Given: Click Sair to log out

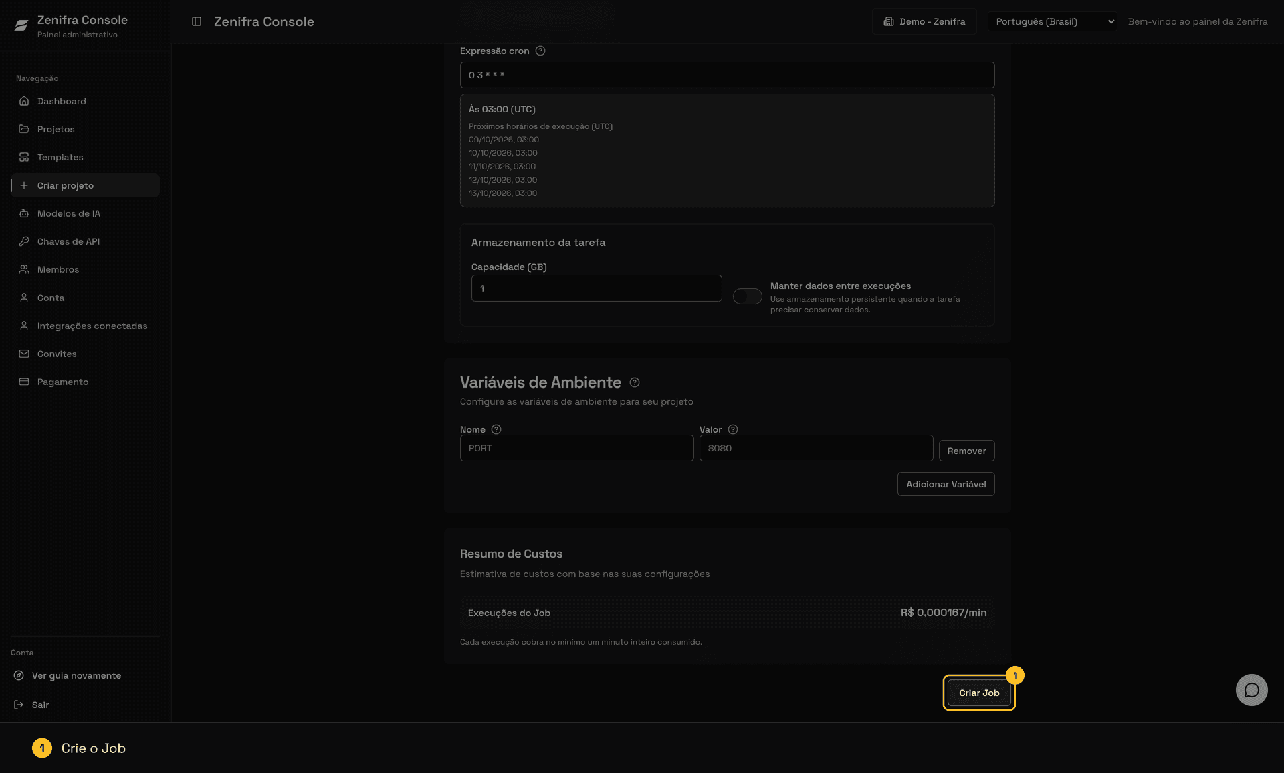Looking at the screenshot, I should tap(40, 705).
